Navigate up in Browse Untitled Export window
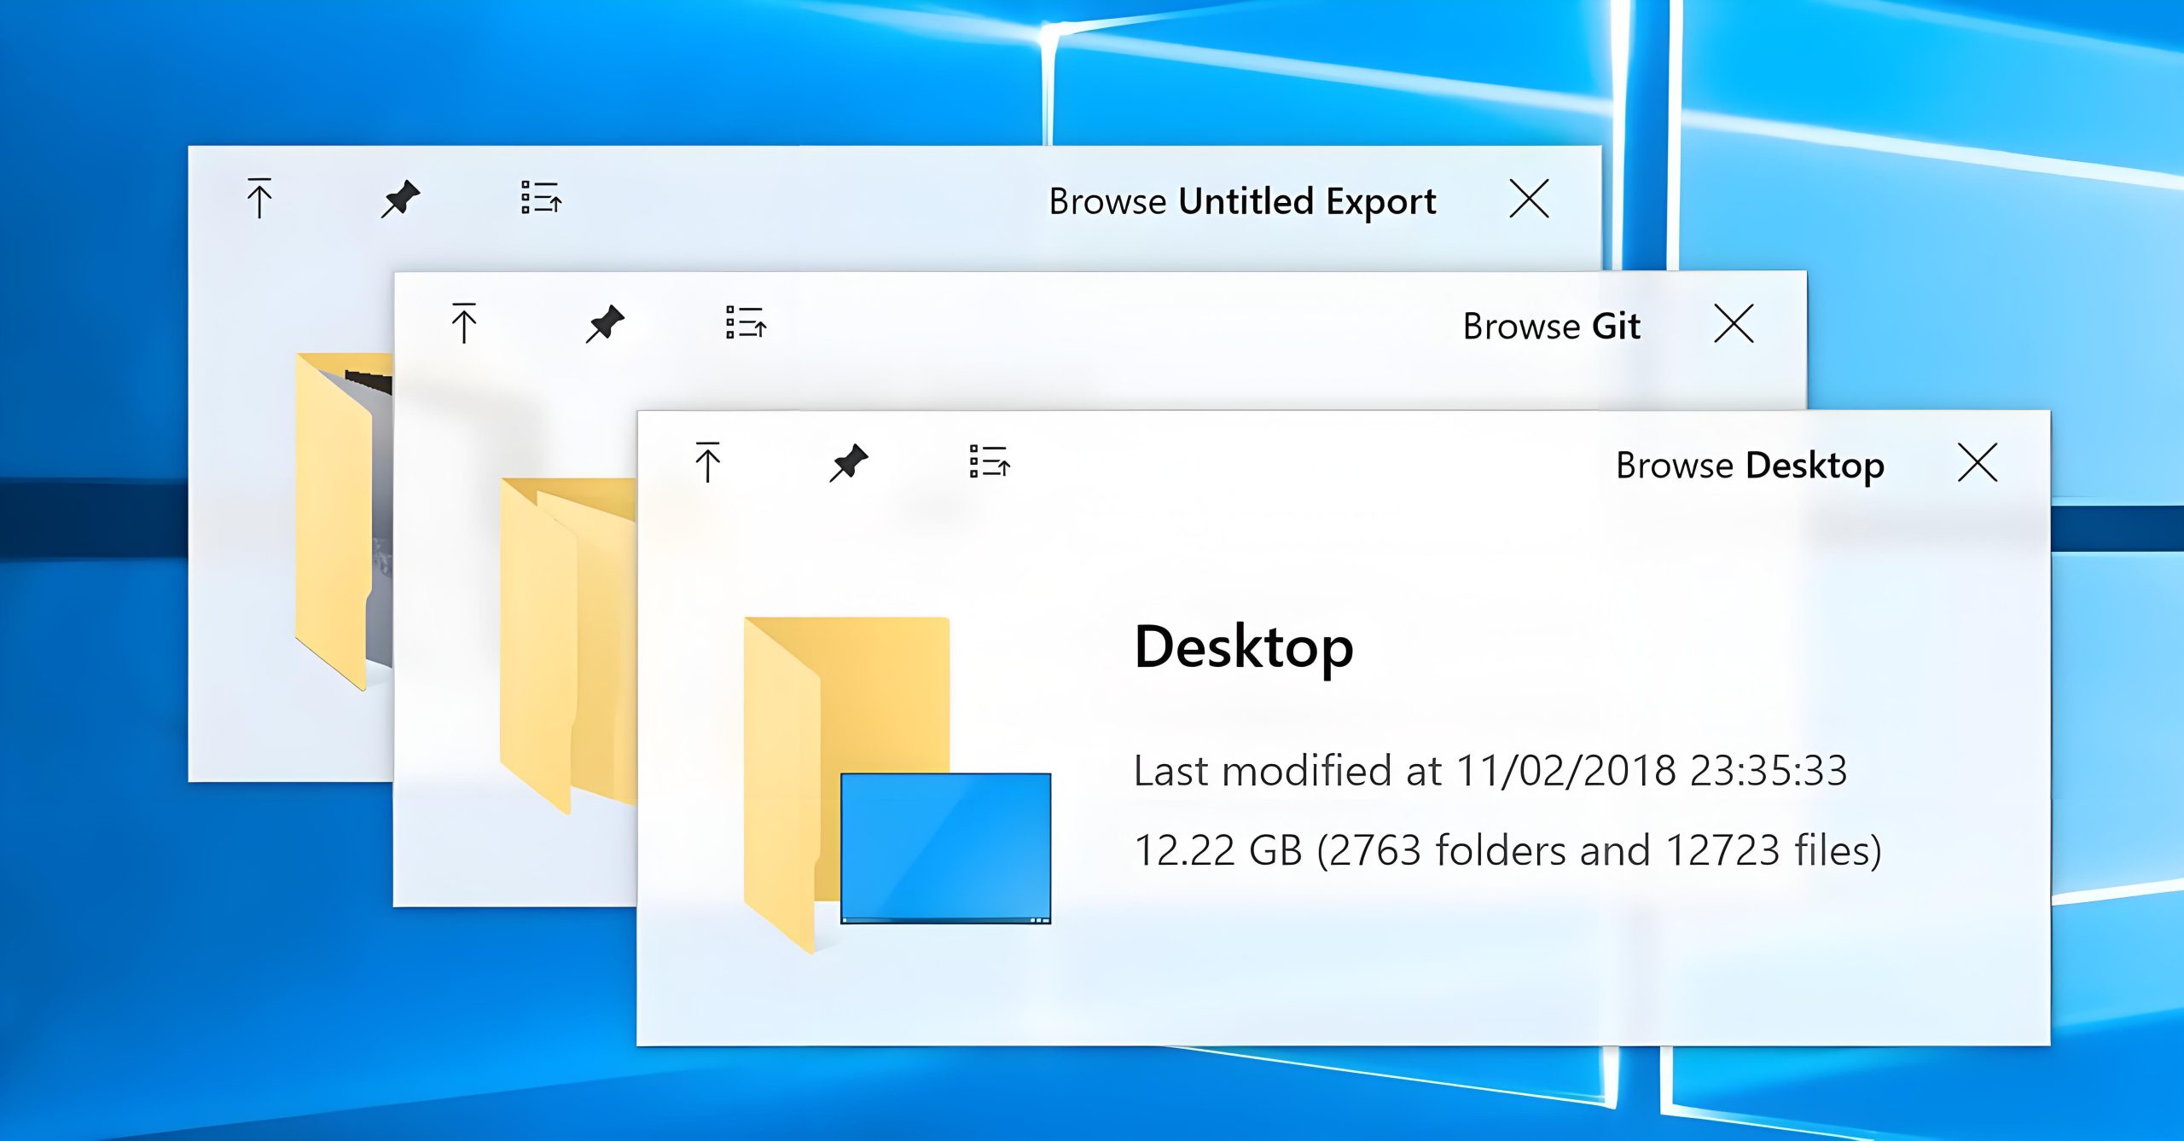The width and height of the screenshot is (2184, 1141). click(260, 200)
